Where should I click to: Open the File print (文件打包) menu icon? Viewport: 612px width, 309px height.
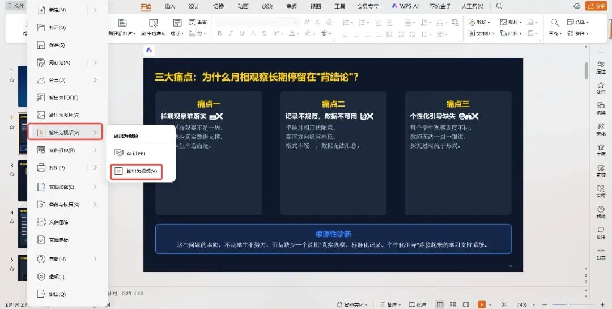point(41,150)
